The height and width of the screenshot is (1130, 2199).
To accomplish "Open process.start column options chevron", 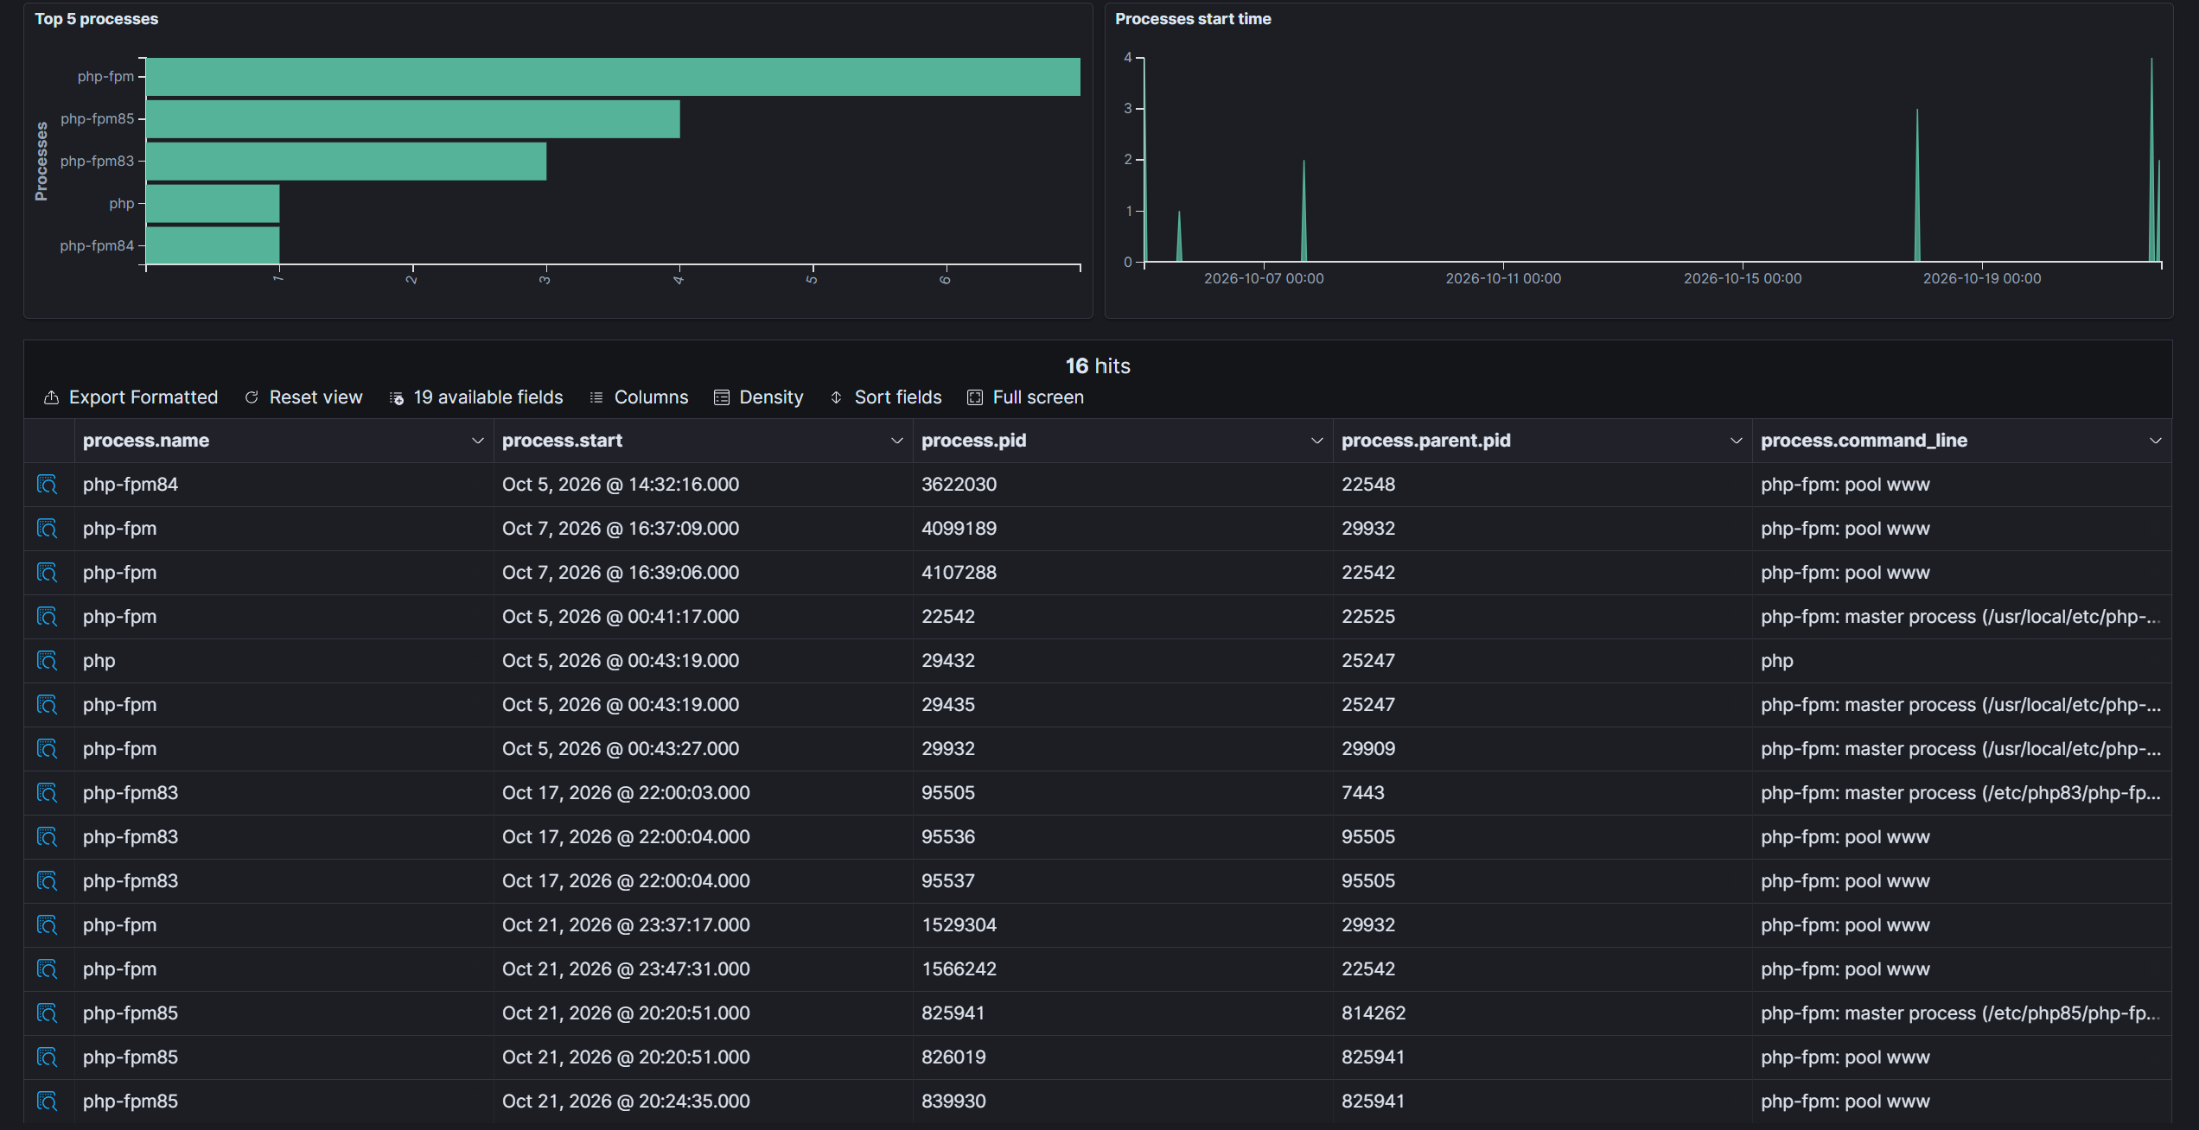I will coord(896,441).
